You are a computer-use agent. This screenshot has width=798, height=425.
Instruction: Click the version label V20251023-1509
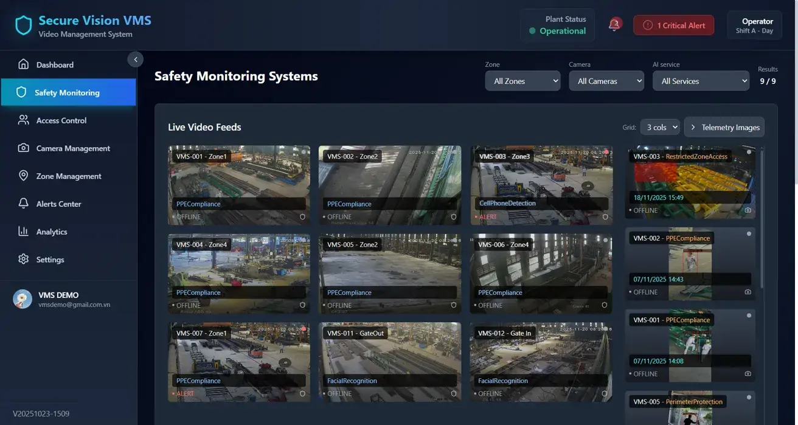41,413
